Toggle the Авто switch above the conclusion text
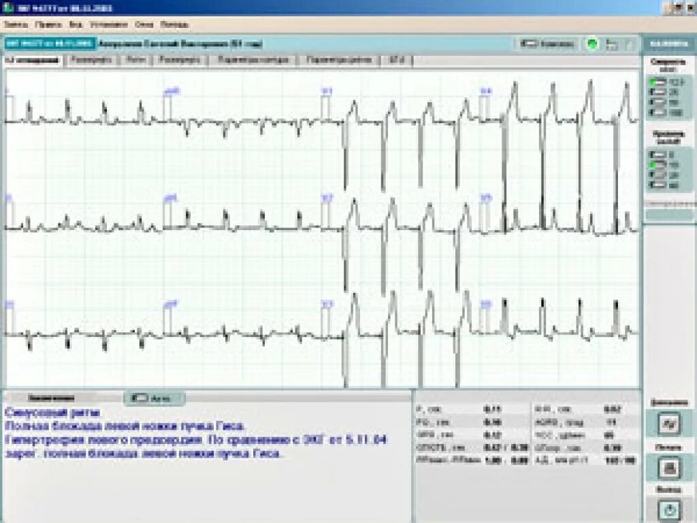 click(153, 398)
